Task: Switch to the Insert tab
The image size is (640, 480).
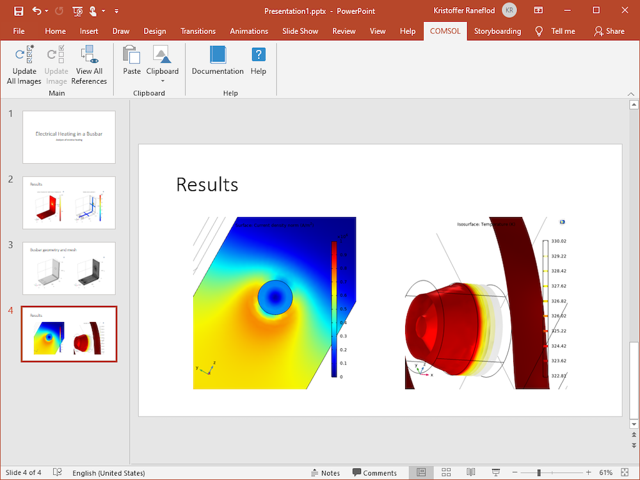Action: click(89, 31)
